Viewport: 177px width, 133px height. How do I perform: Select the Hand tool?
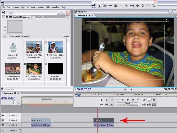point(148,6)
